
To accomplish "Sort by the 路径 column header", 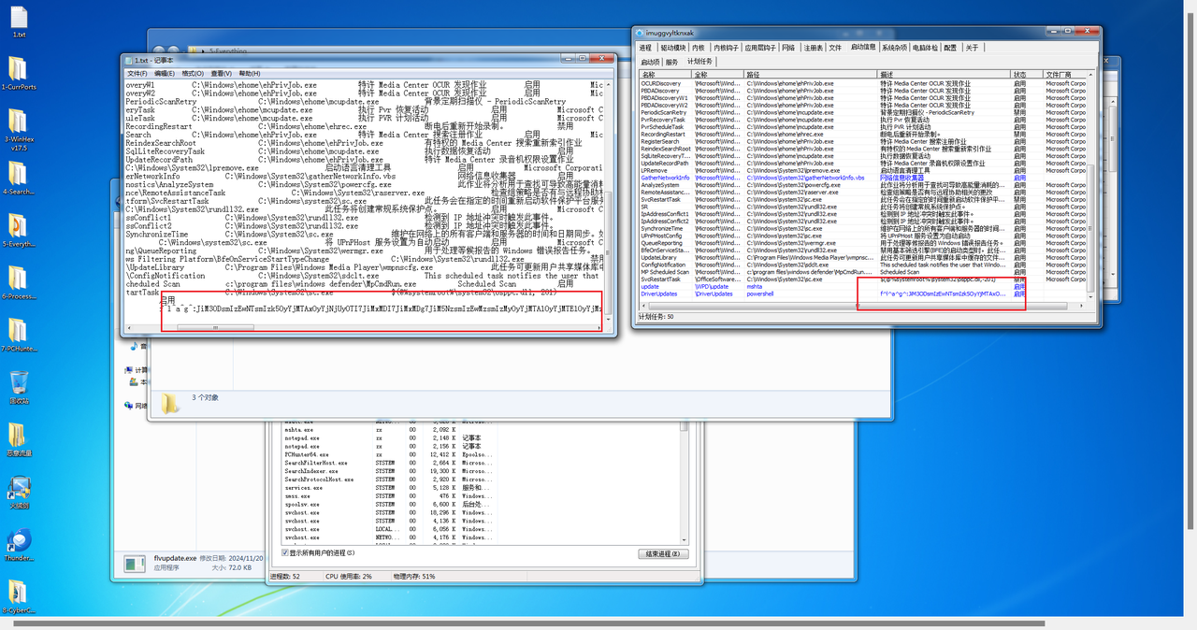I will [x=812, y=75].
